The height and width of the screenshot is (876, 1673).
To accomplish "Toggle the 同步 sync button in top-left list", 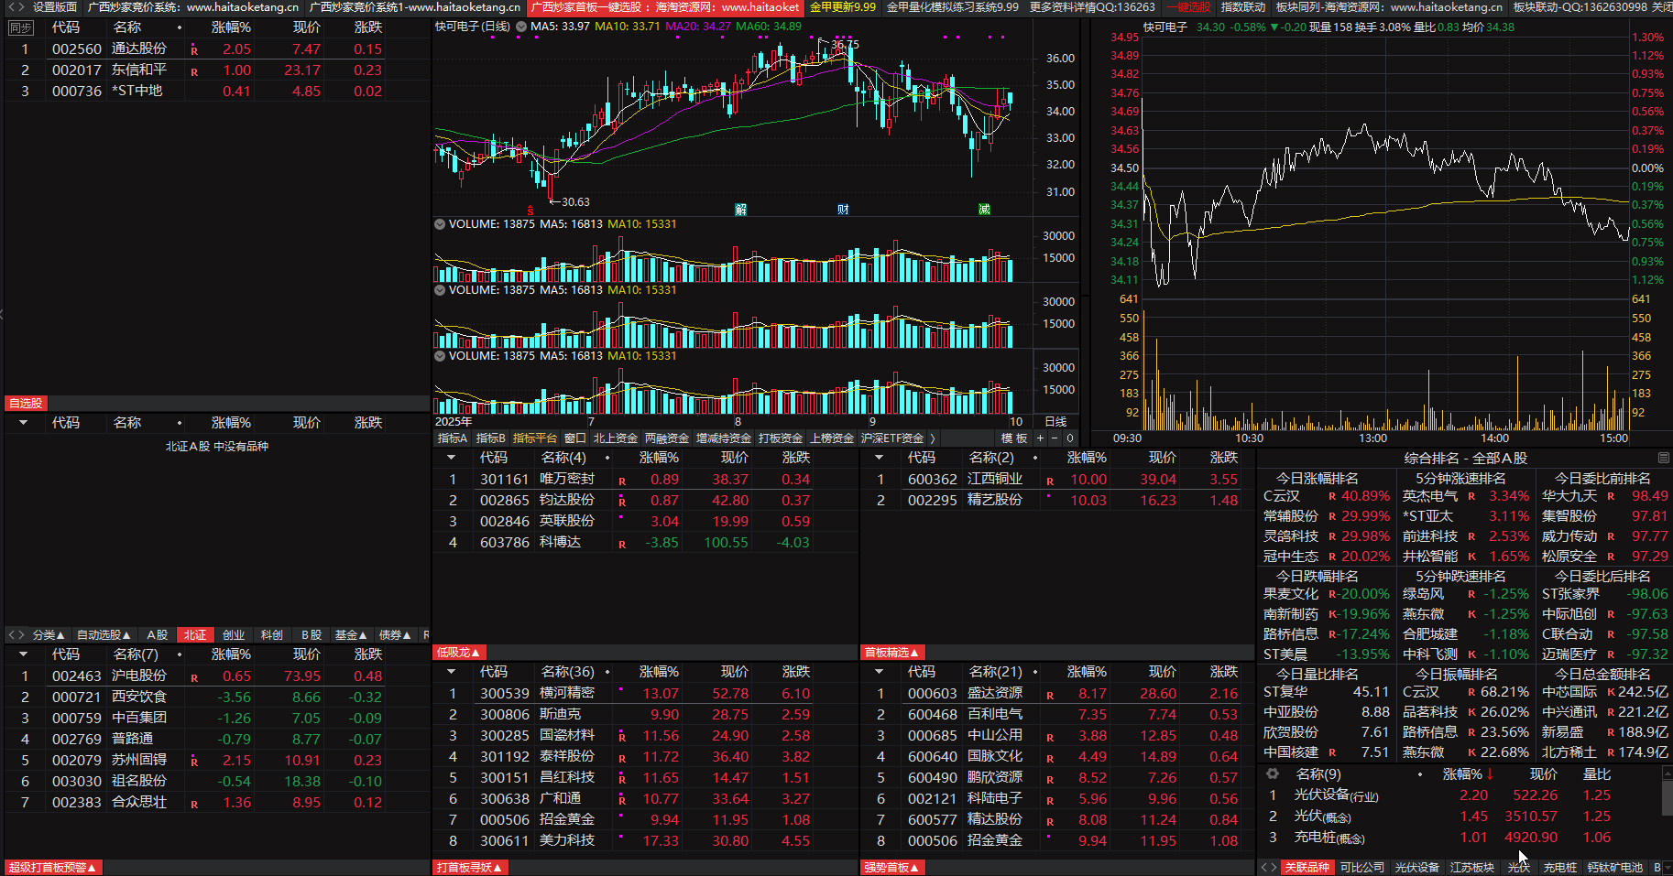I will [20, 28].
